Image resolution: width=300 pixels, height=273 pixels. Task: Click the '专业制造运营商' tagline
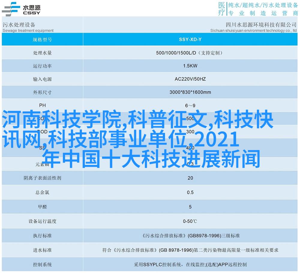point(263,13)
